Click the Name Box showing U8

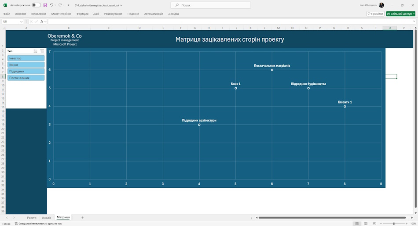11,22
